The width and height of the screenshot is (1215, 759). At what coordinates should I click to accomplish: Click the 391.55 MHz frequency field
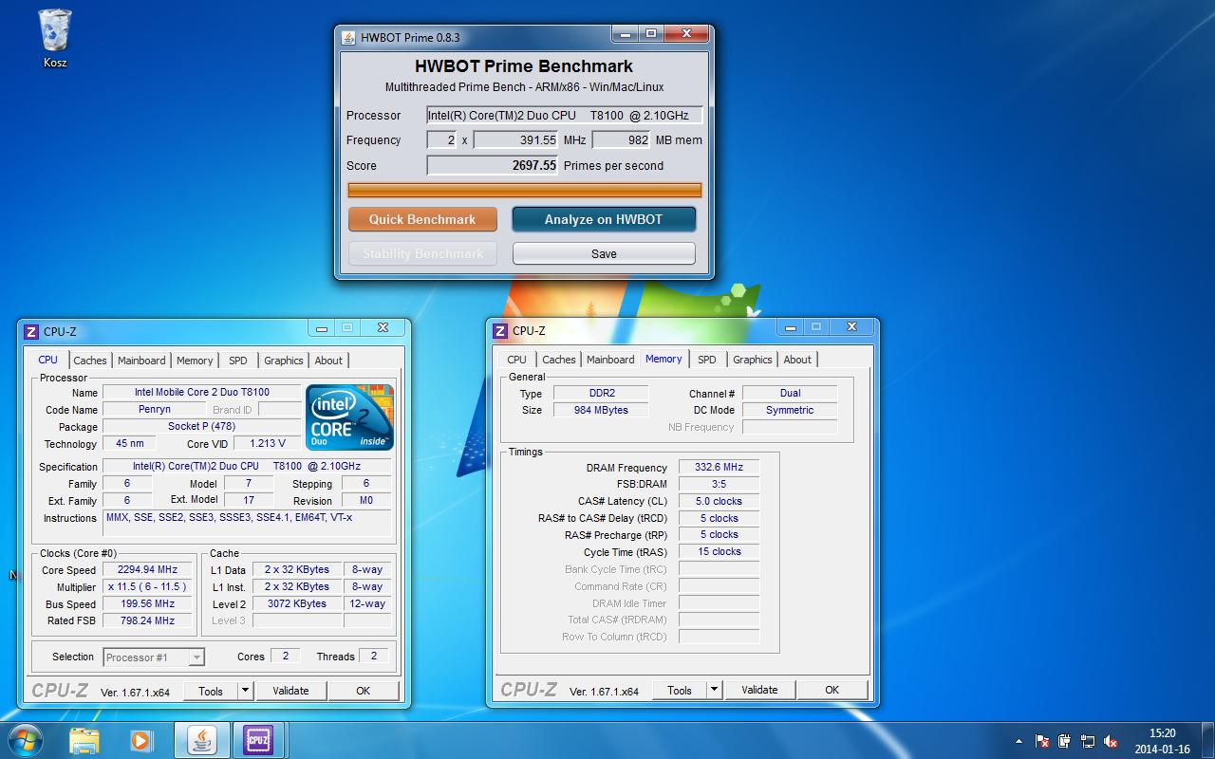pos(515,140)
